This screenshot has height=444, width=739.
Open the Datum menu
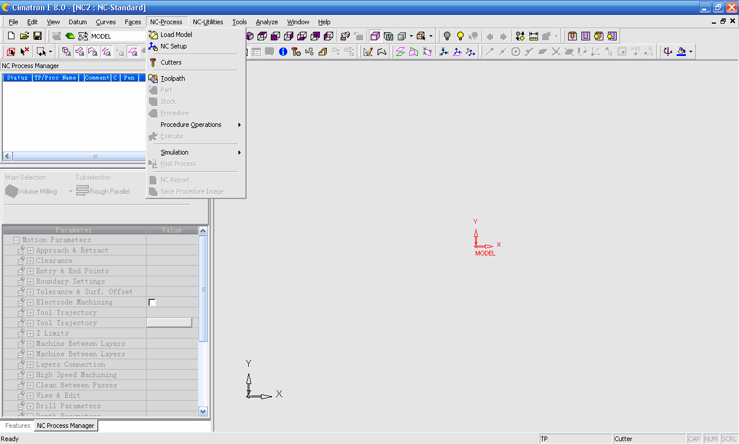[x=77, y=22]
